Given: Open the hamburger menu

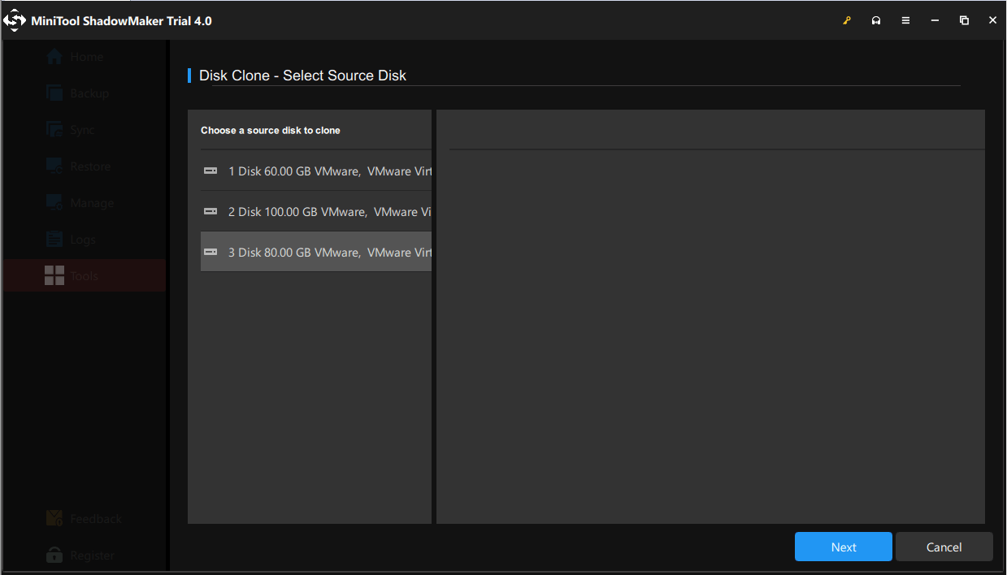Looking at the screenshot, I should pyautogui.click(x=905, y=19).
